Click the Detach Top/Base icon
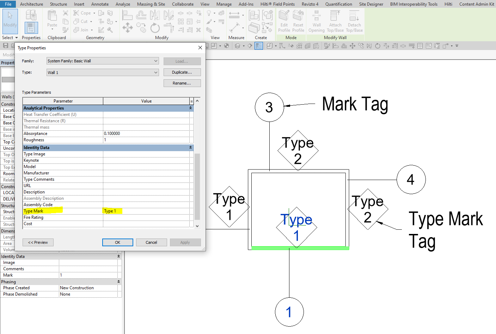Viewport: 496px width, 334px height. (x=354, y=21)
